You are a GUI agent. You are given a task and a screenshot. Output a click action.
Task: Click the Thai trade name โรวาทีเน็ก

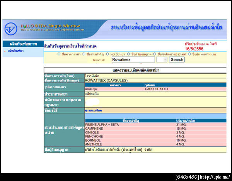pyautogui.click(x=92, y=76)
